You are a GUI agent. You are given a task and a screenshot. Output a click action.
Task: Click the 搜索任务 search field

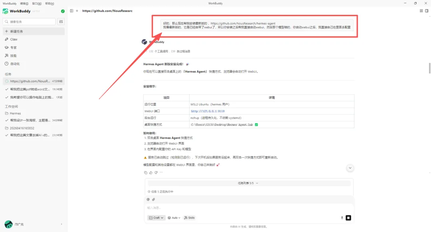[x=29, y=22]
